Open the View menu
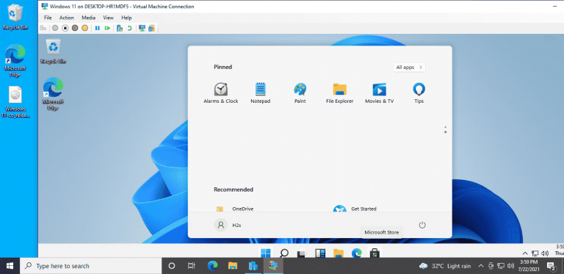 [x=108, y=18]
